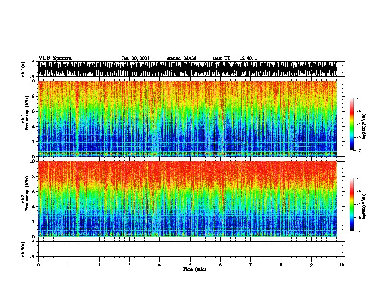Click the ch.1 color bar unit label
The image size is (385, 297).
tap(364, 126)
